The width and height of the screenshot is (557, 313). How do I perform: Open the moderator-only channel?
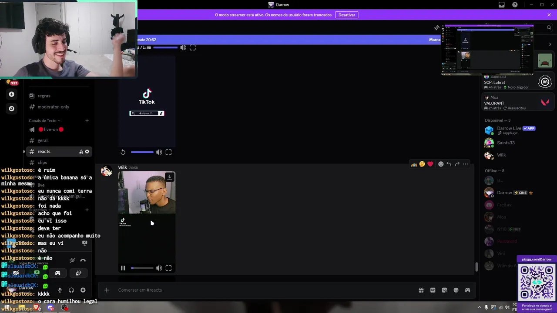(x=53, y=107)
